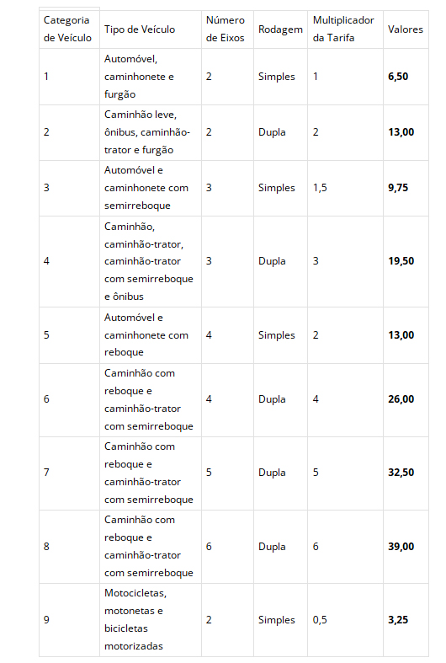
Task: Select the Rodagem column header
Action: pyautogui.click(x=280, y=29)
